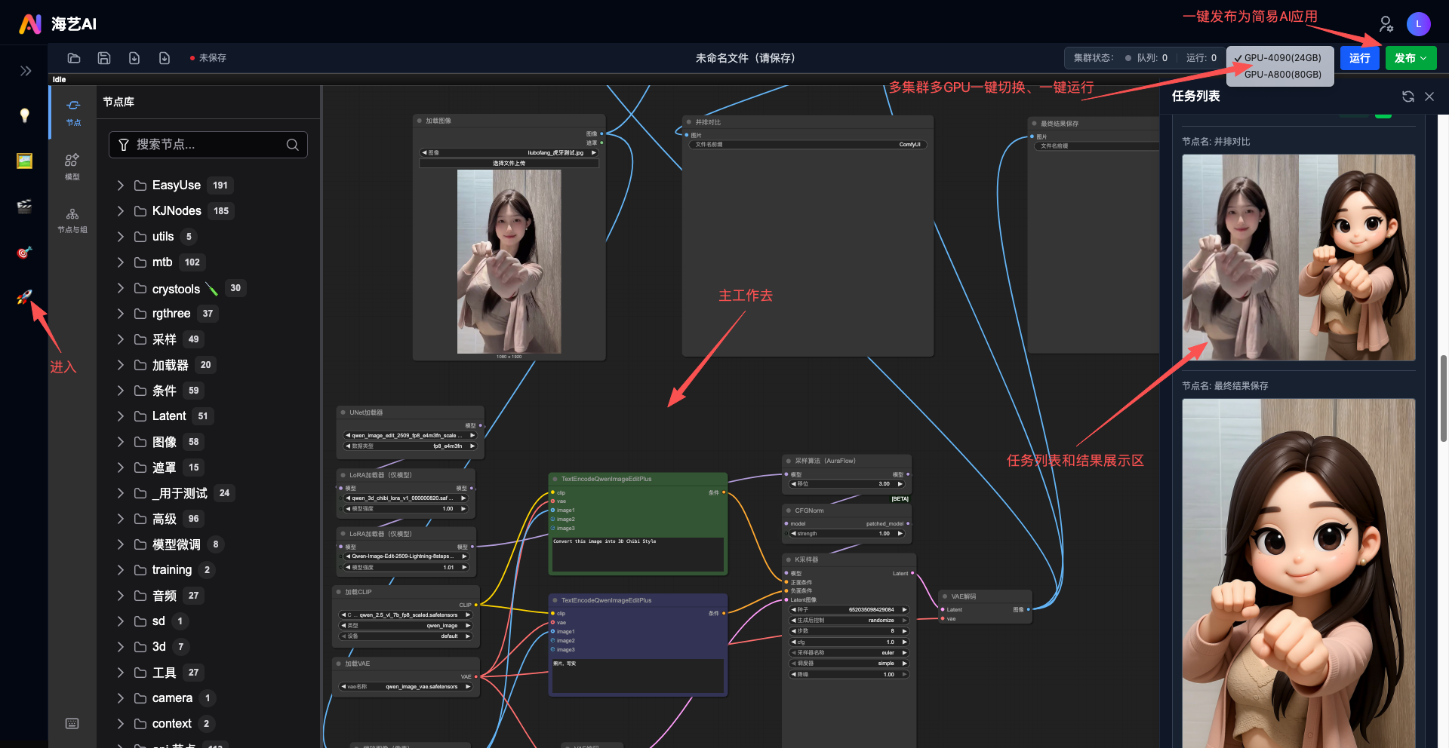Image resolution: width=1449 pixels, height=748 pixels.
Task: Open the user settings icon near avatar
Action: coord(1386,24)
